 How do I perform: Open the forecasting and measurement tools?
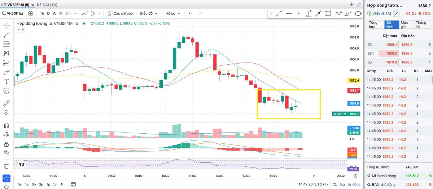tap(6, 63)
